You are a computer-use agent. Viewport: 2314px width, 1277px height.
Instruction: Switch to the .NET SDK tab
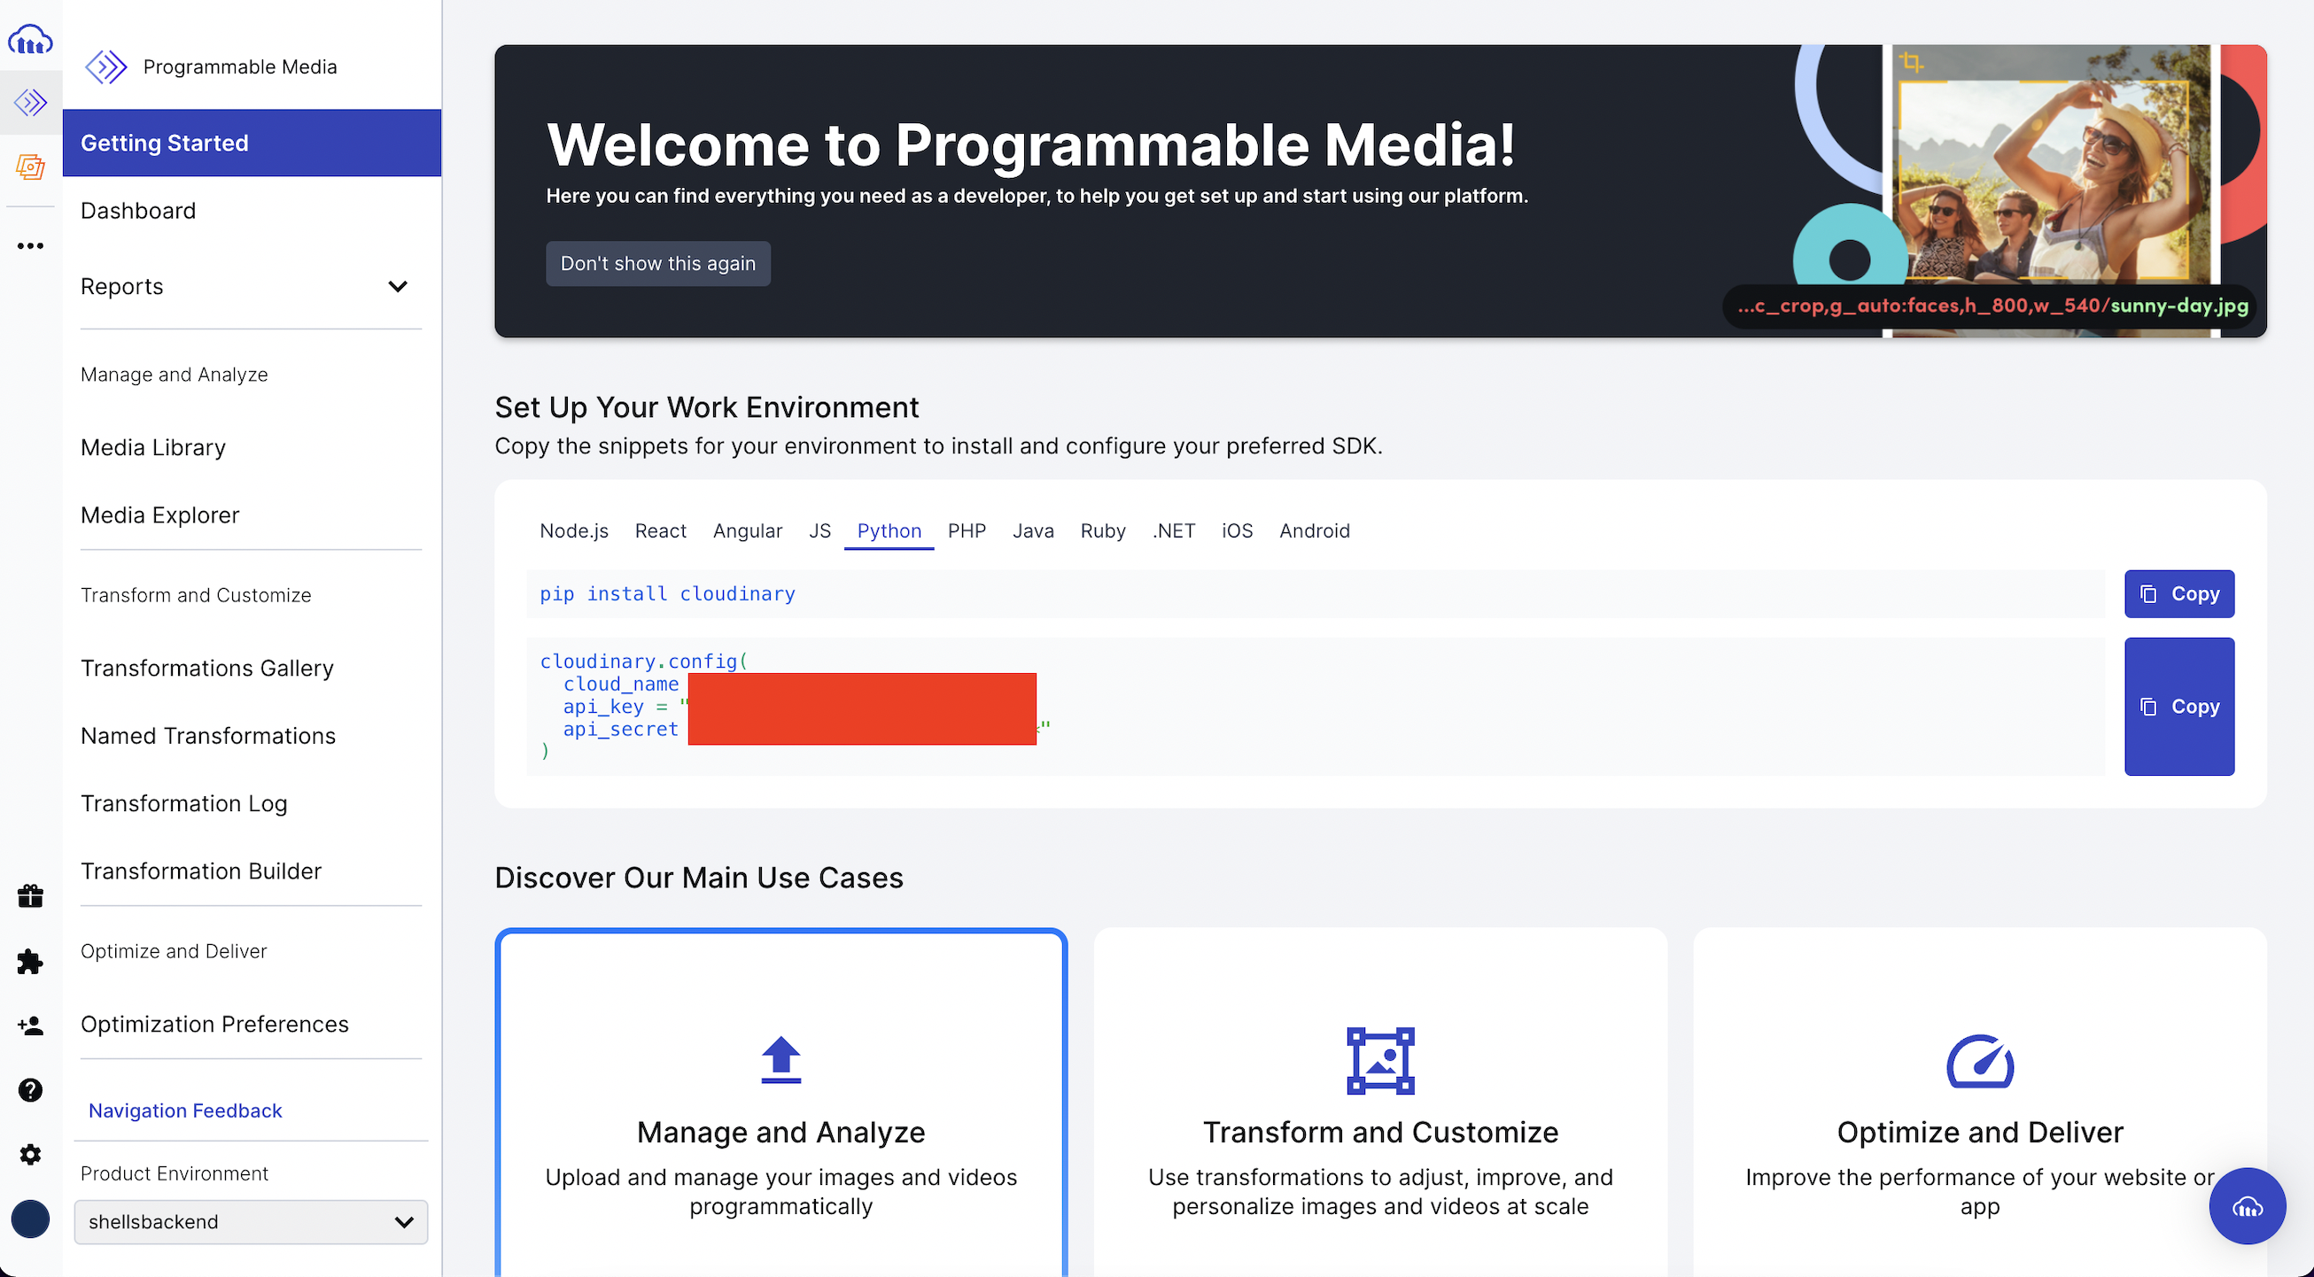tap(1173, 530)
